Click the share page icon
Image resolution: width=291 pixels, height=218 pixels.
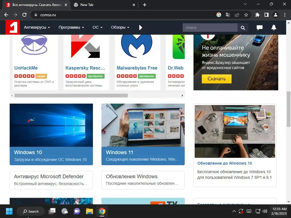pyautogui.click(x=237, y=15)
